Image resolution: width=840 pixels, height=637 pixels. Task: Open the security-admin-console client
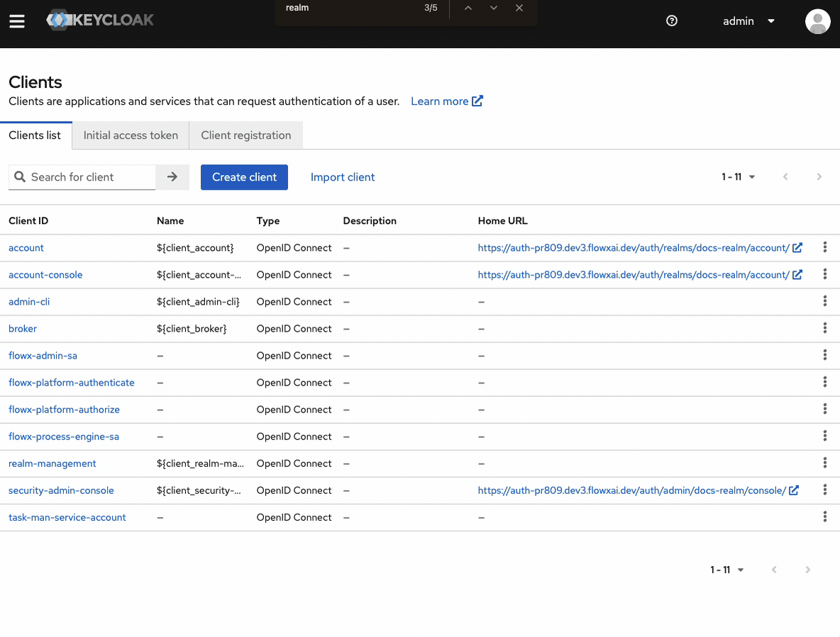61,490
